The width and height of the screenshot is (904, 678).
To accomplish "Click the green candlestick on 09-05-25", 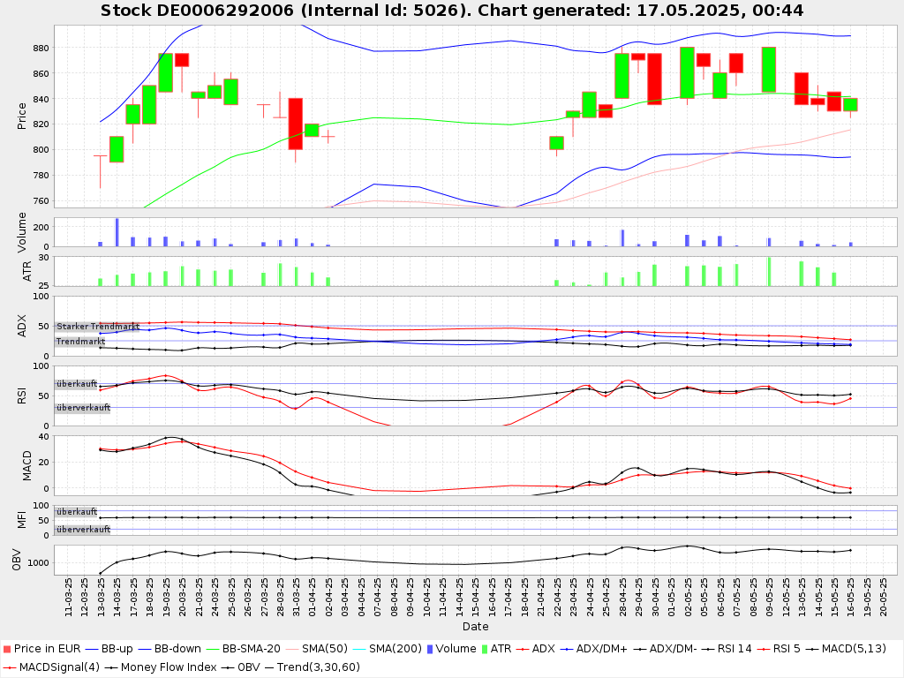I will coord(769,70).
